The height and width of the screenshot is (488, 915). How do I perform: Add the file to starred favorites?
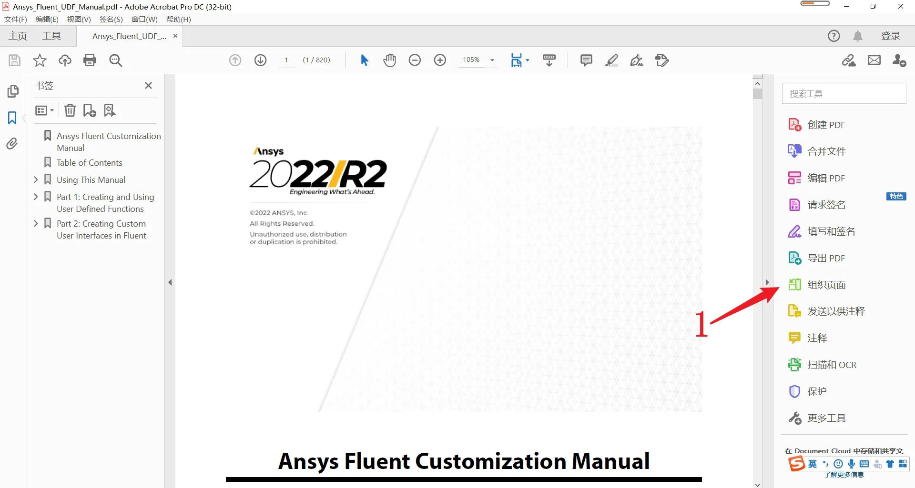40,60
